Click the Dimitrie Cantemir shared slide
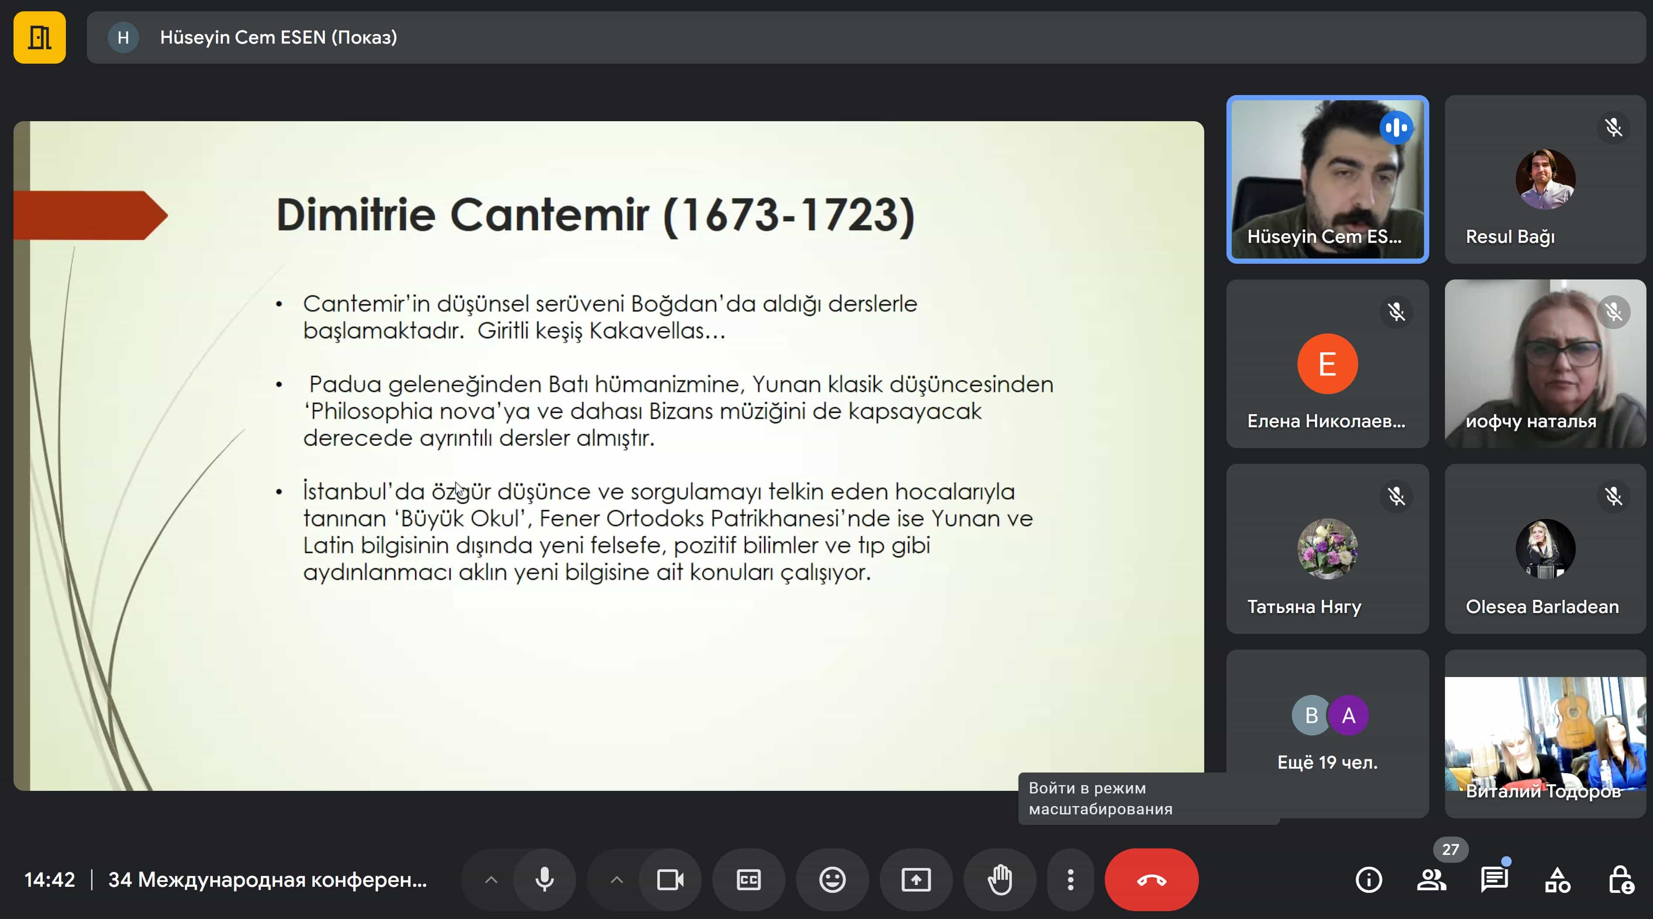The width and height of the screenshot is (1653, 919). pos(608,455)
